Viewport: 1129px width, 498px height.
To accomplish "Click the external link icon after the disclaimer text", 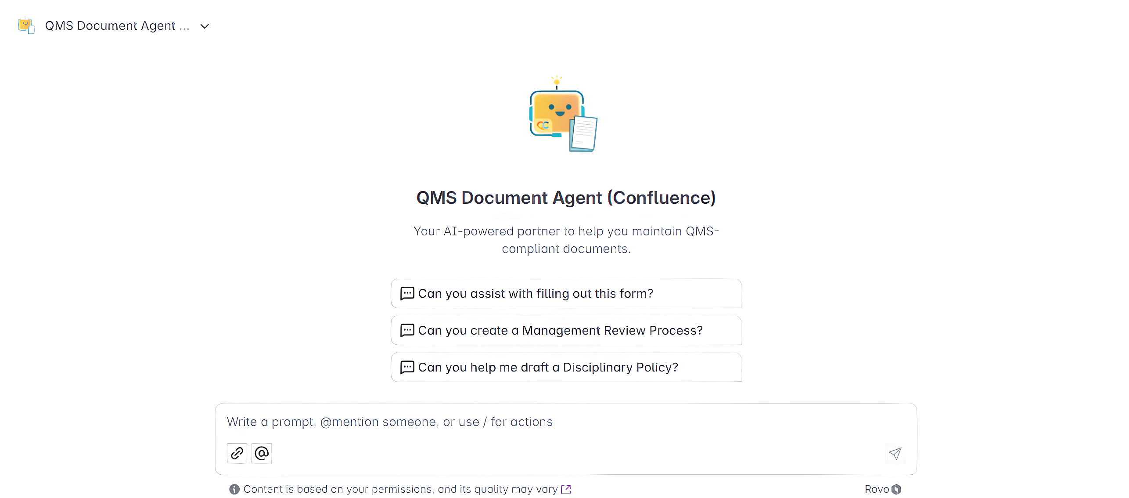I will pos(566,489).
